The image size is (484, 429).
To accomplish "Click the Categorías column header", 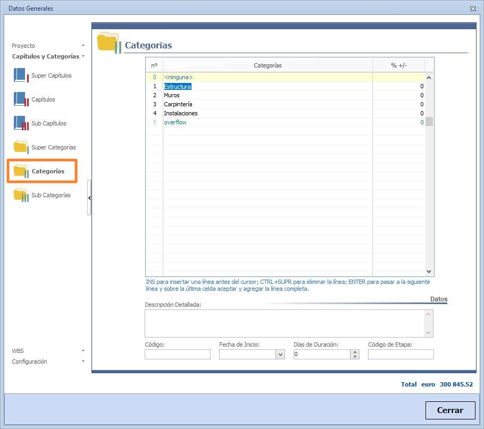I will point(268,65).
